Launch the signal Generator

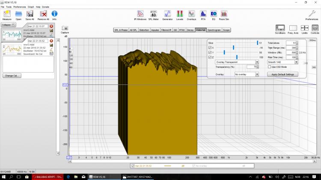[x=167, y=13]
